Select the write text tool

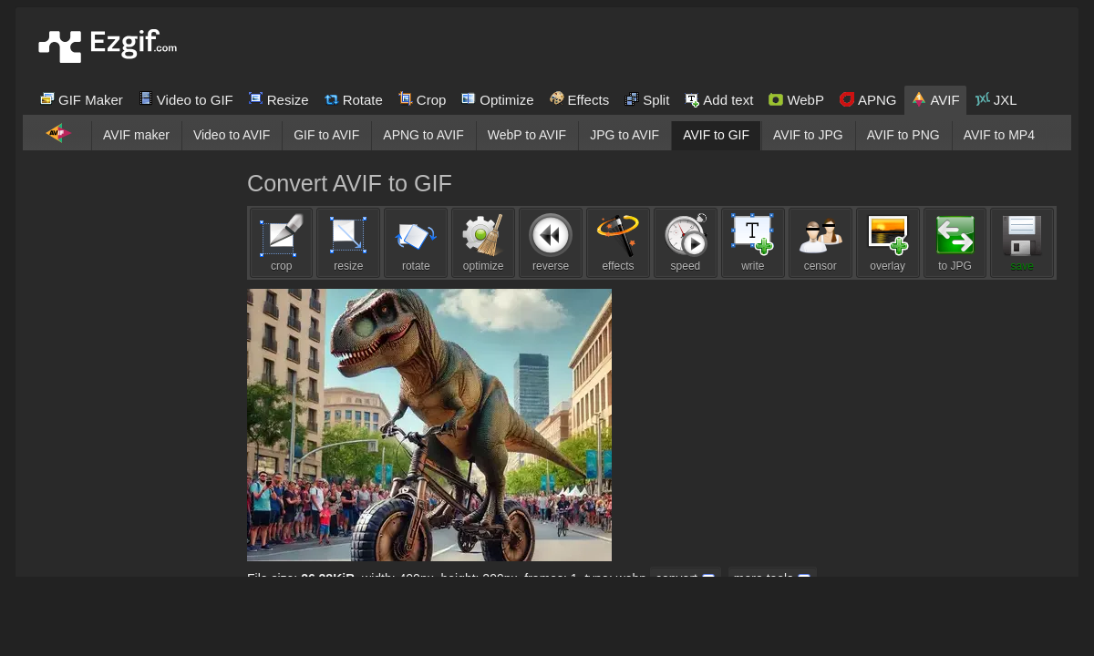tap(752, 235)
